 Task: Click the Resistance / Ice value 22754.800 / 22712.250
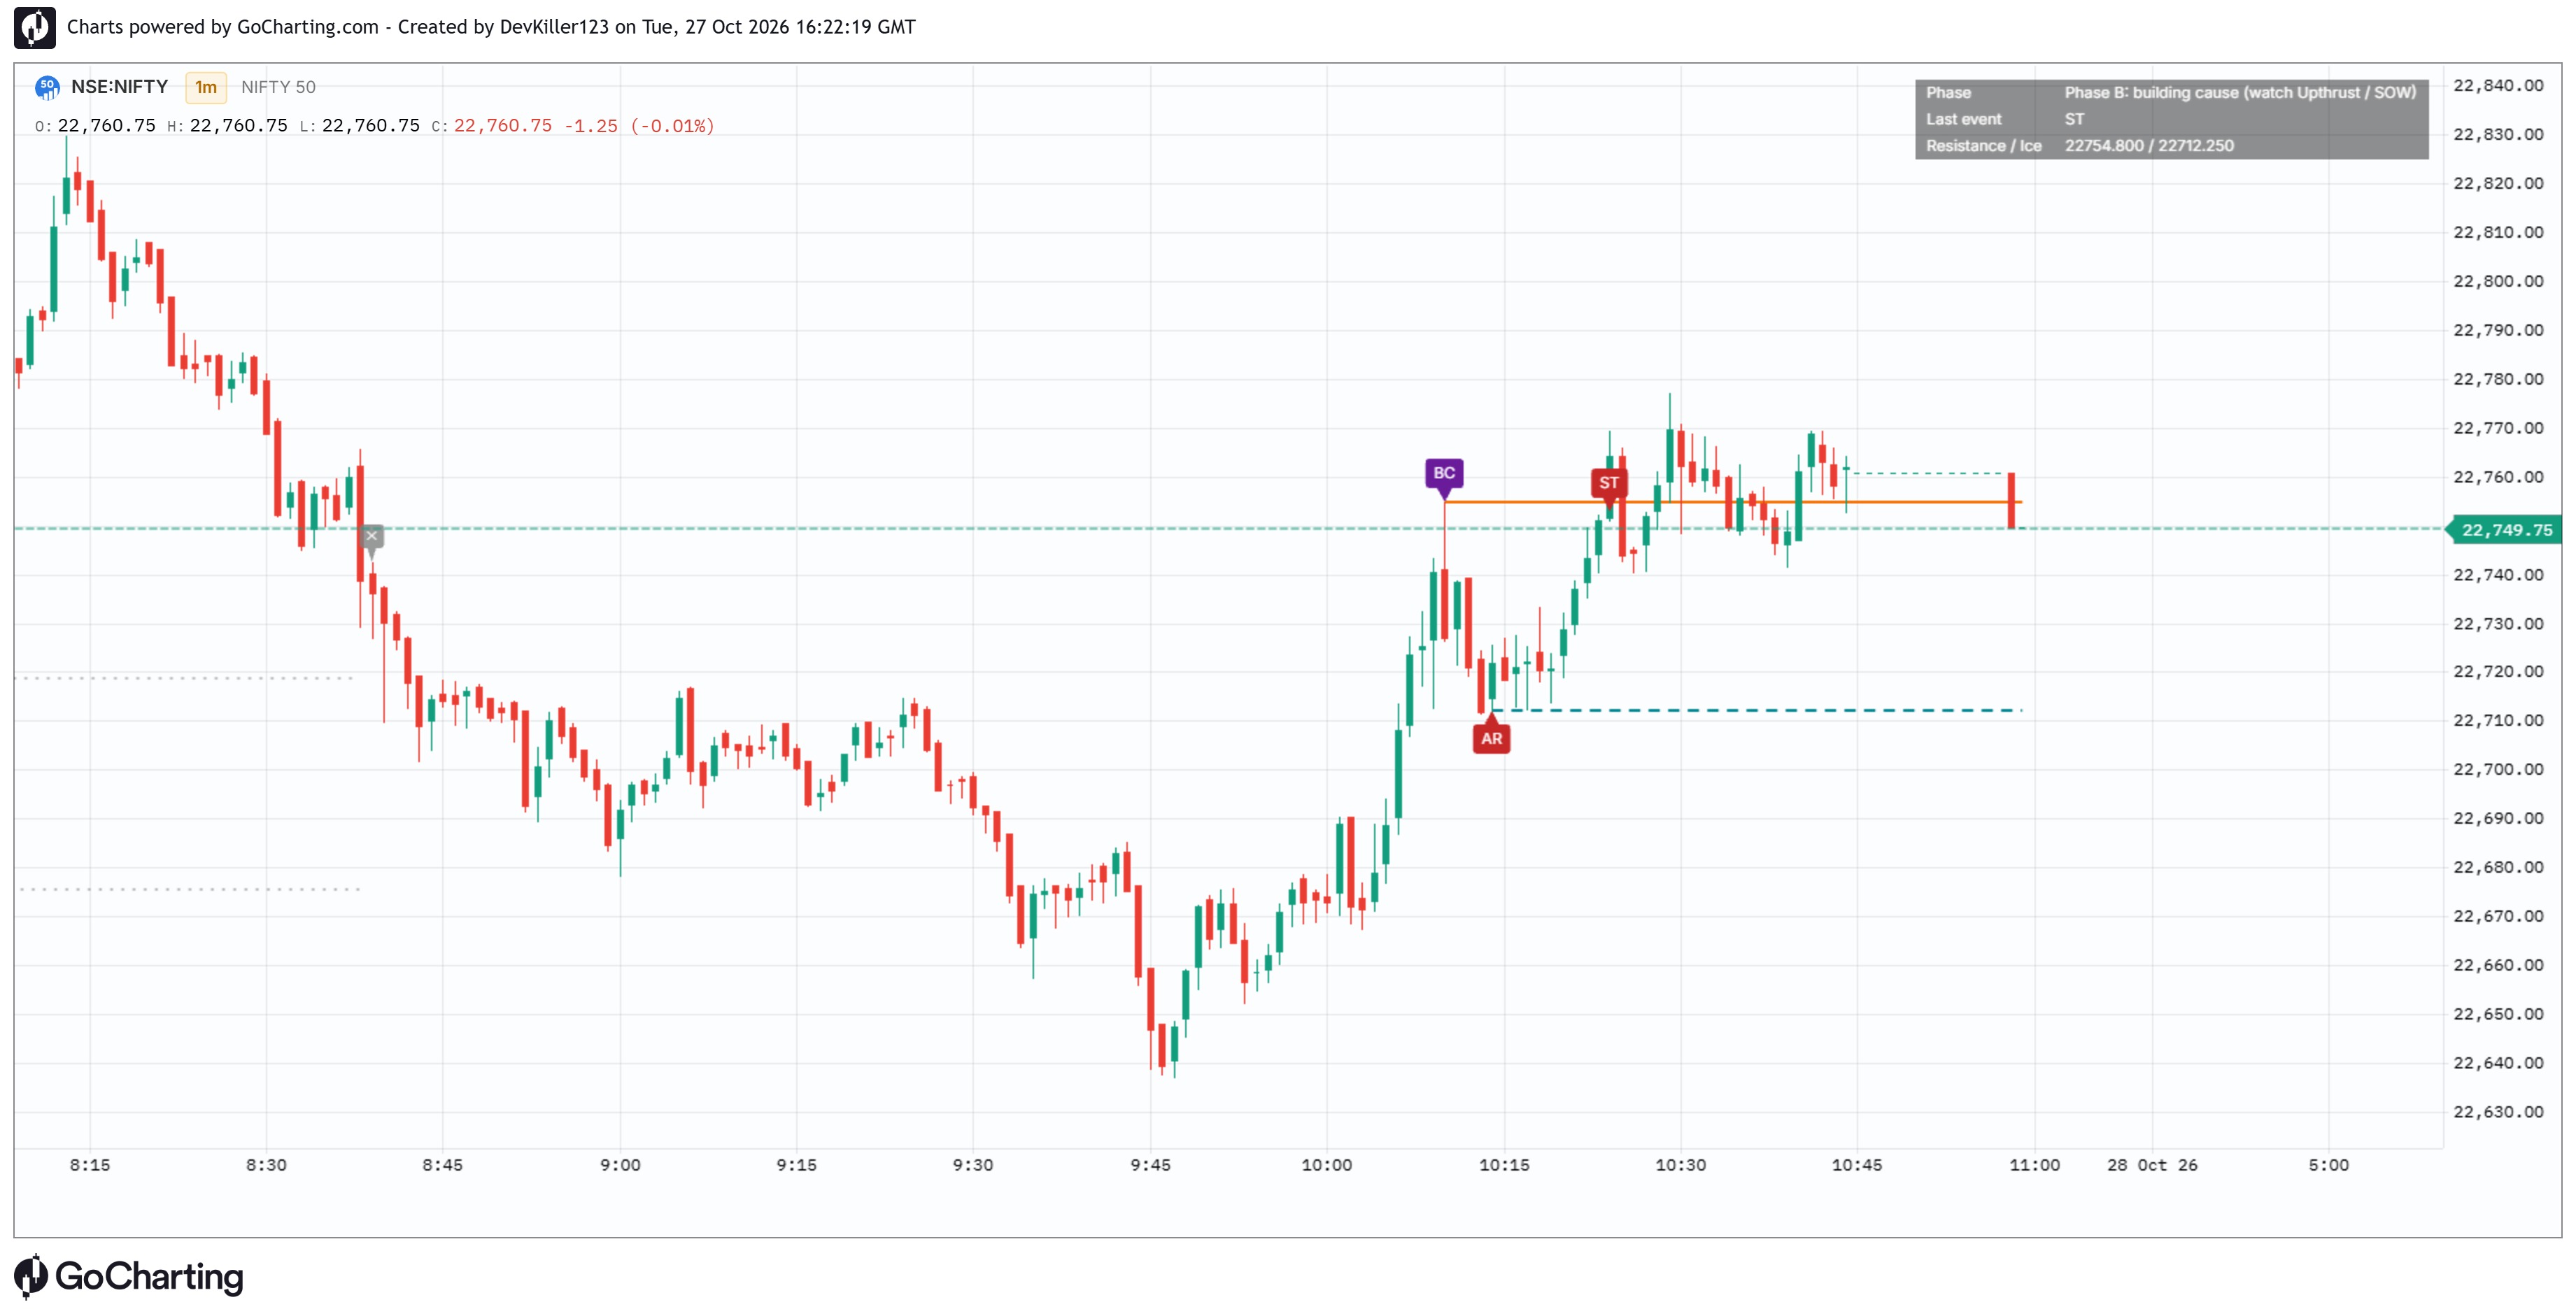click(2149, 146)
